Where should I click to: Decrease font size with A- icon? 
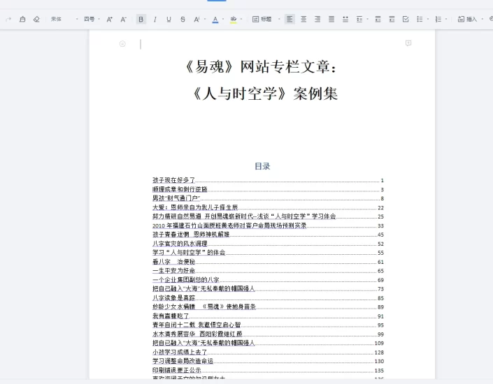(124, 20)
